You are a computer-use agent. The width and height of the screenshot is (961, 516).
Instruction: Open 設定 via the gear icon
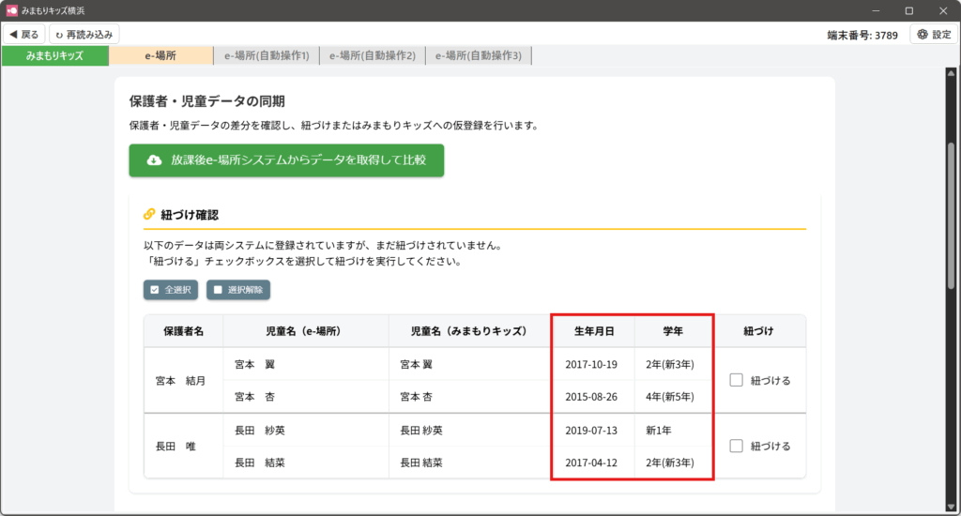coord(923,35)
